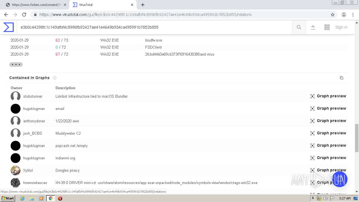Click the three-dots load more button
The height and width of the screenshot is (202, 359).
point(16,65)
